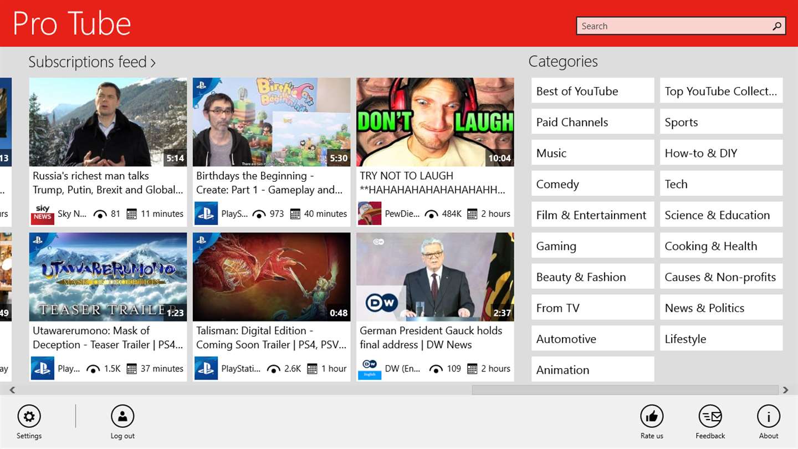The image size is (798, 449).
Task: Click PlayStation logo under Talisman video
Action: (x=206, y=368)
